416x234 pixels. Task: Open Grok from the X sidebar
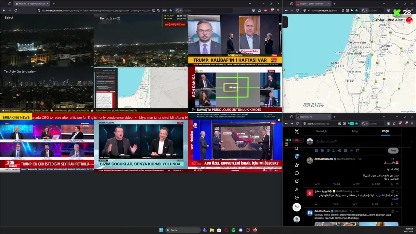click(296, 181)
